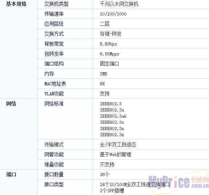The width and height of the screenshot is (209, 195).
Task: Click the 2个SFP插槽 text
Action: click(x=112, y=191)
